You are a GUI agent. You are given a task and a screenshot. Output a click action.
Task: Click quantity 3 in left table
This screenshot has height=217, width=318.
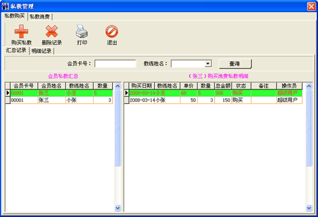(103, 100)
